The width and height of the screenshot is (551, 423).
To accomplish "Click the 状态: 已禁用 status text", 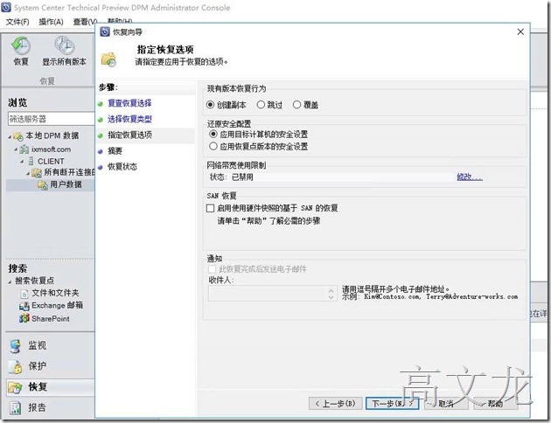I will (x=231, y=177).
